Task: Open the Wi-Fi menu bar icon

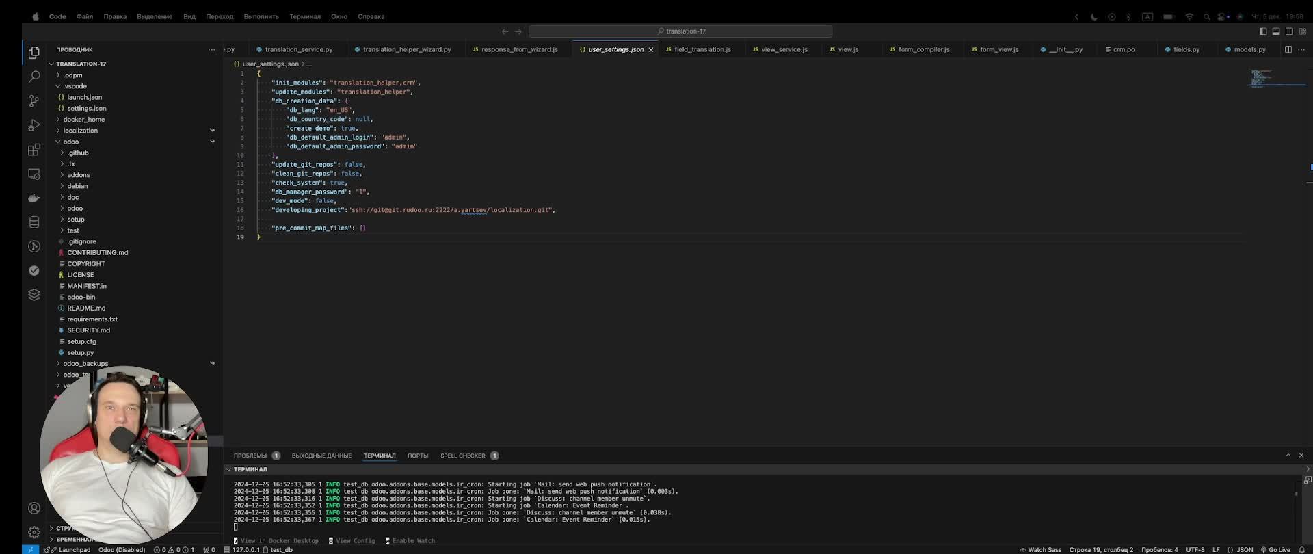Action: [x=1189, y=16]
